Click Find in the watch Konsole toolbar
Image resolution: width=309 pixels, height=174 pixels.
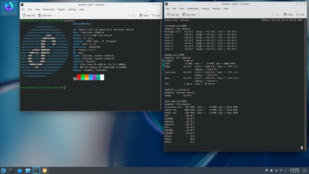(x=300, y=14)
